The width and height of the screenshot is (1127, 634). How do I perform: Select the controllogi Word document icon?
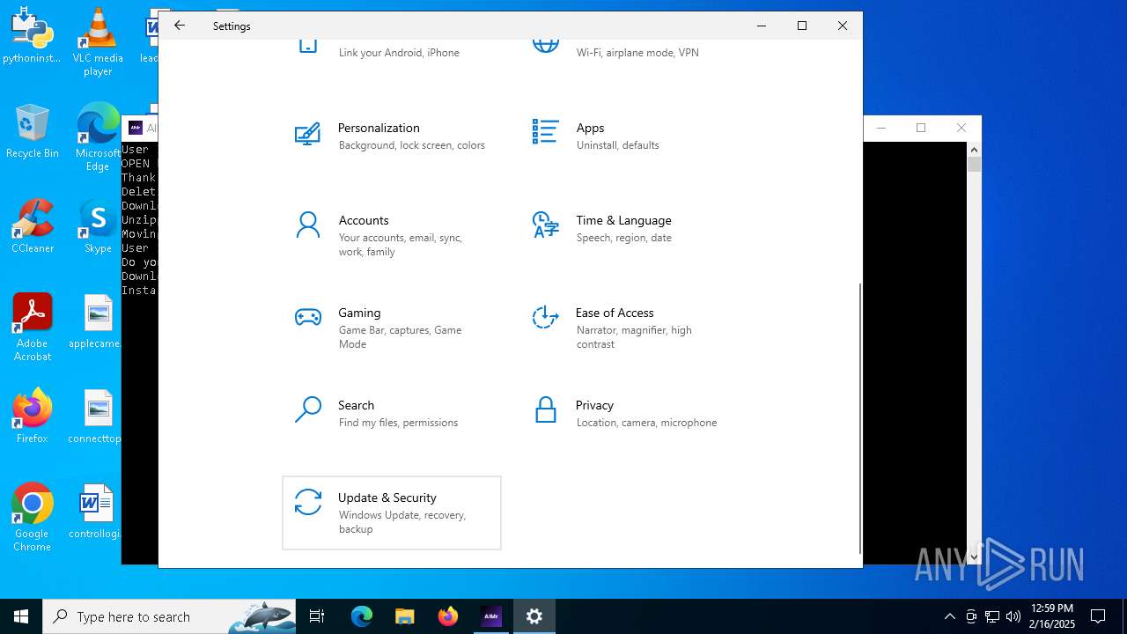[x=95, y=511]
